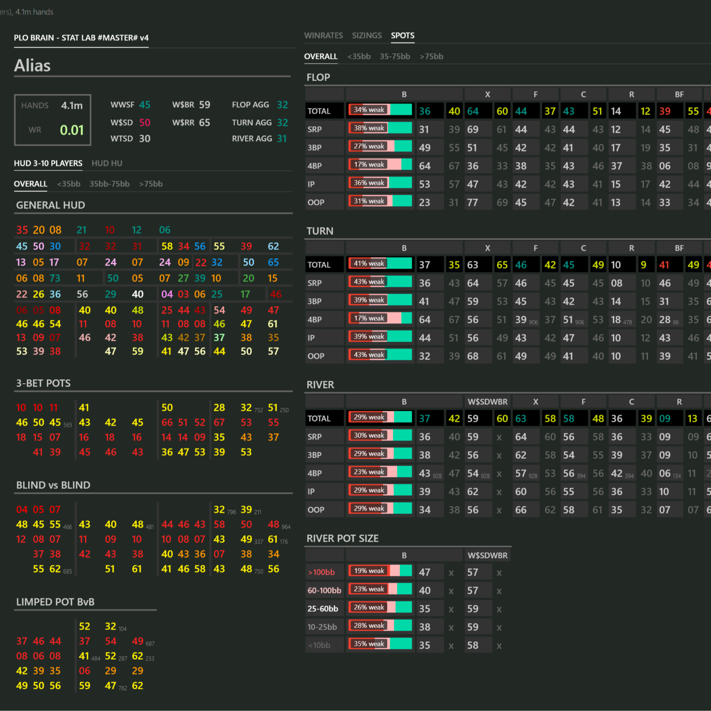Select the LIMPED POT BvB heading
This screenshot has width=711, height=711.
55,602
